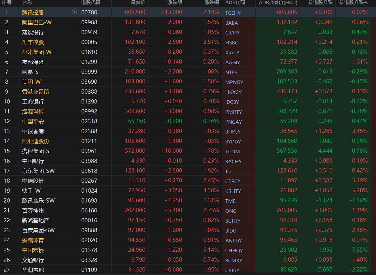The width and height of the screenshot is (376, 275).
Task: Click stock code 09618 for 京东集团-SW
Action: click(x=89, y=171)
